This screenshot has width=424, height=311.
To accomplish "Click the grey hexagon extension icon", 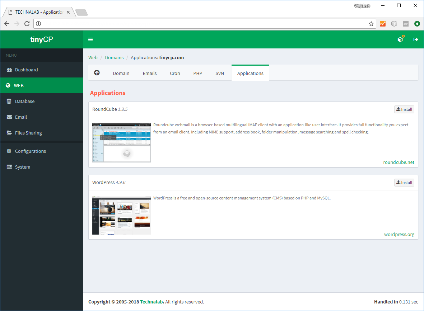I will (394, 24).
